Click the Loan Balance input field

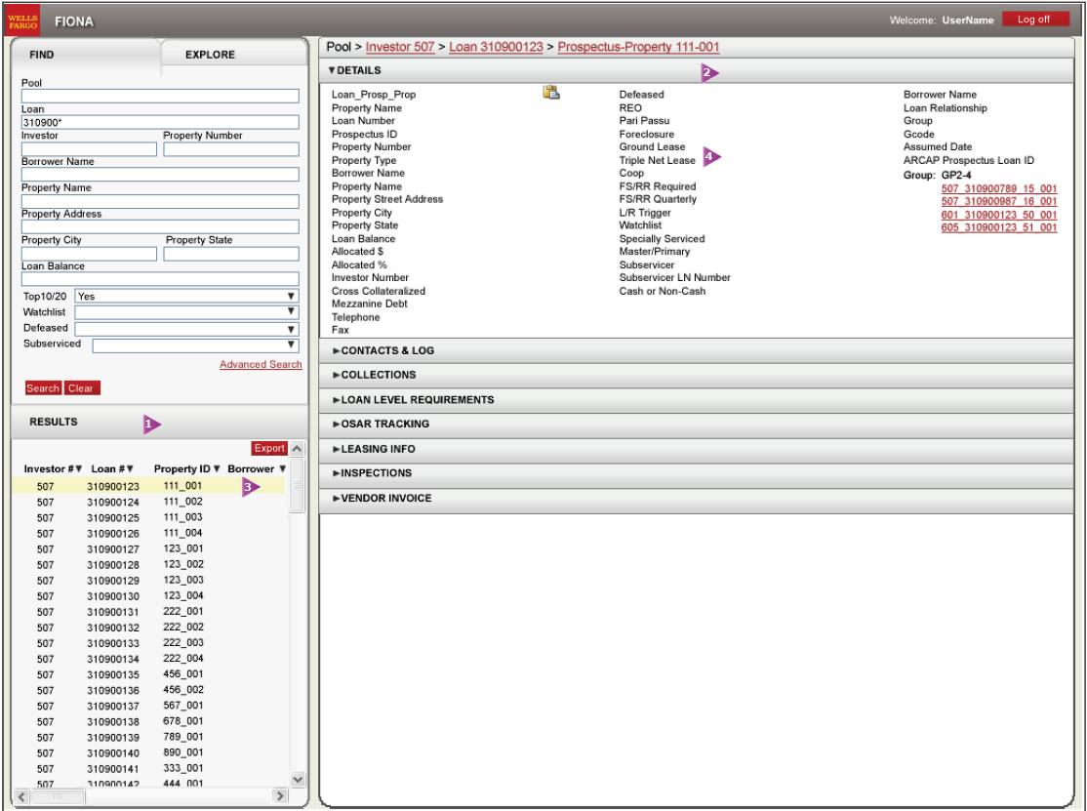160,279
